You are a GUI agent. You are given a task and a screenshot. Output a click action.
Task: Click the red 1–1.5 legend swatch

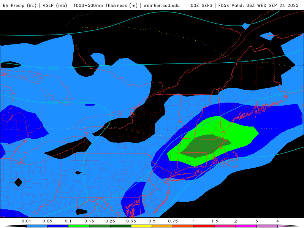pos(204,226)
